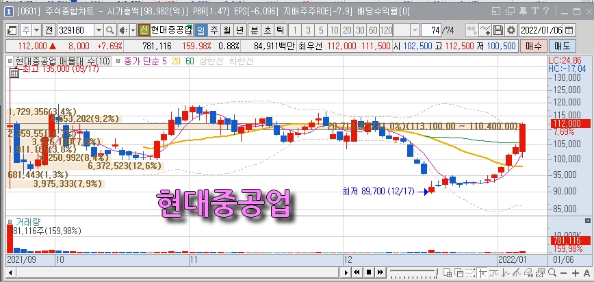
Task: Click the 매도 sell button
Action: pos(563,47)
